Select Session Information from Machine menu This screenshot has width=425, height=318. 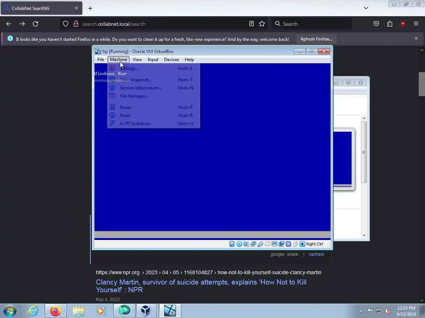tap(154, 88)
